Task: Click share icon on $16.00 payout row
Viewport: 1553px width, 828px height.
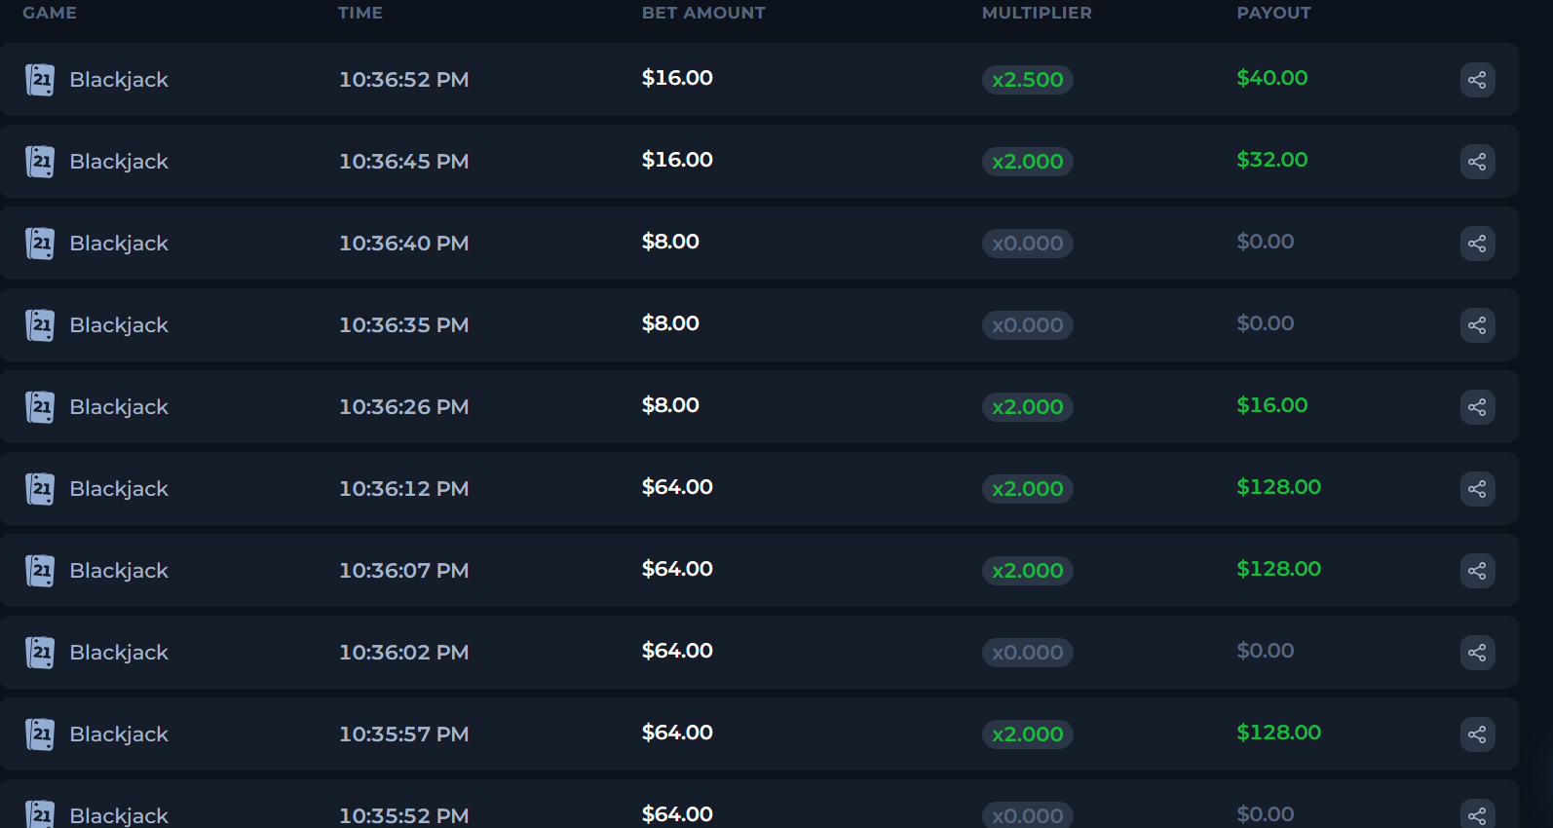Action: (1477, 407)
